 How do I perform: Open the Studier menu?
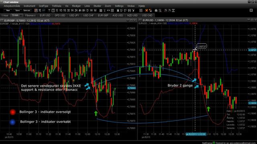[x=97, y=6]
